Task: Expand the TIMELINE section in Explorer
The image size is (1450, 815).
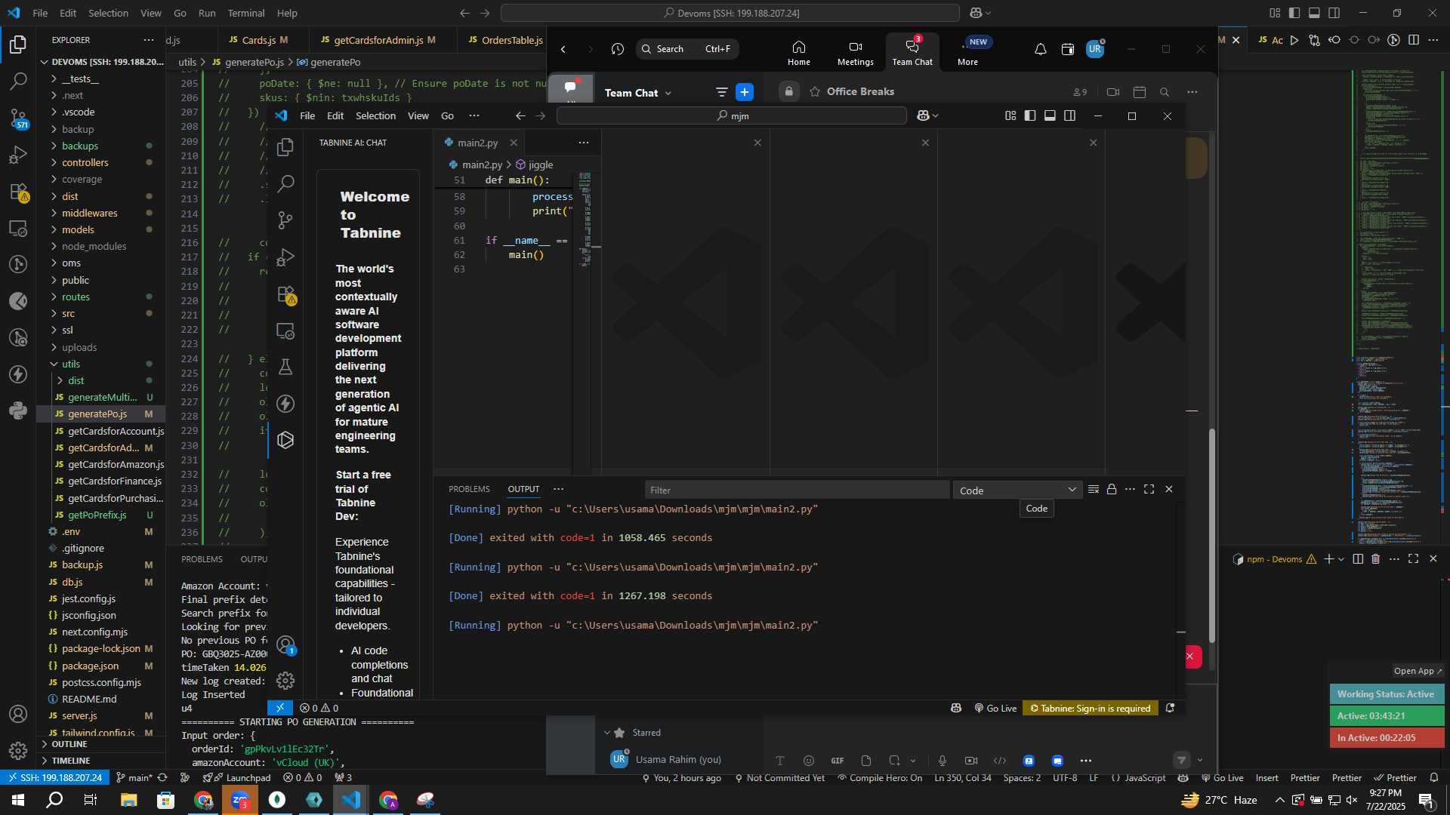Action: [71, 761]
